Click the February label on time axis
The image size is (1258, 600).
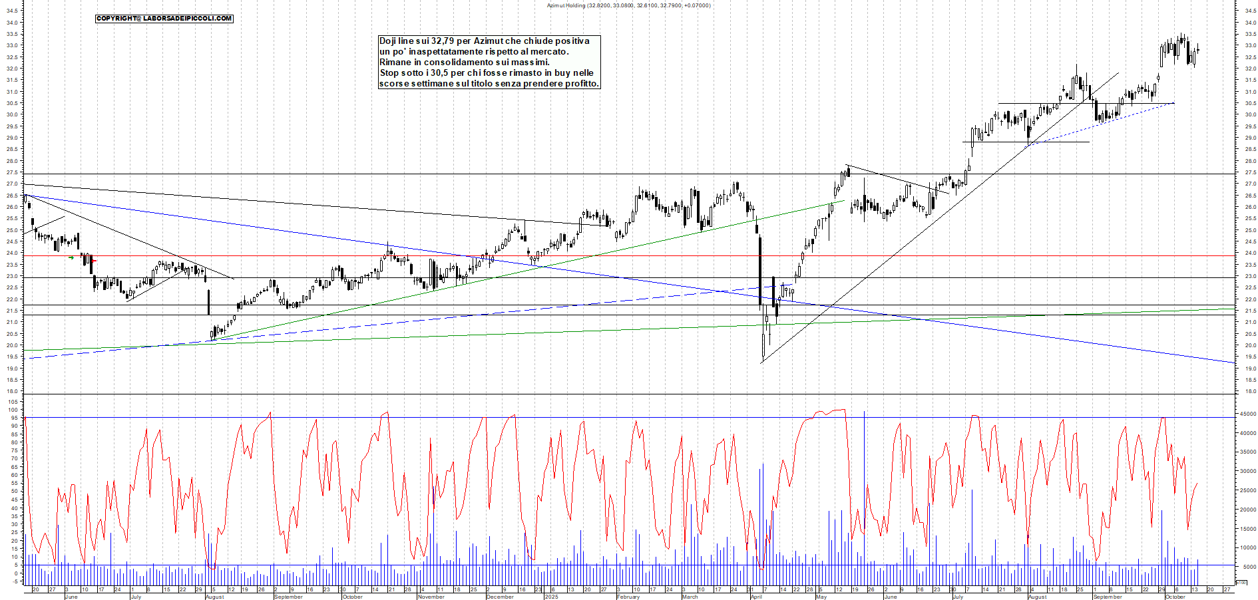(628, 597)
